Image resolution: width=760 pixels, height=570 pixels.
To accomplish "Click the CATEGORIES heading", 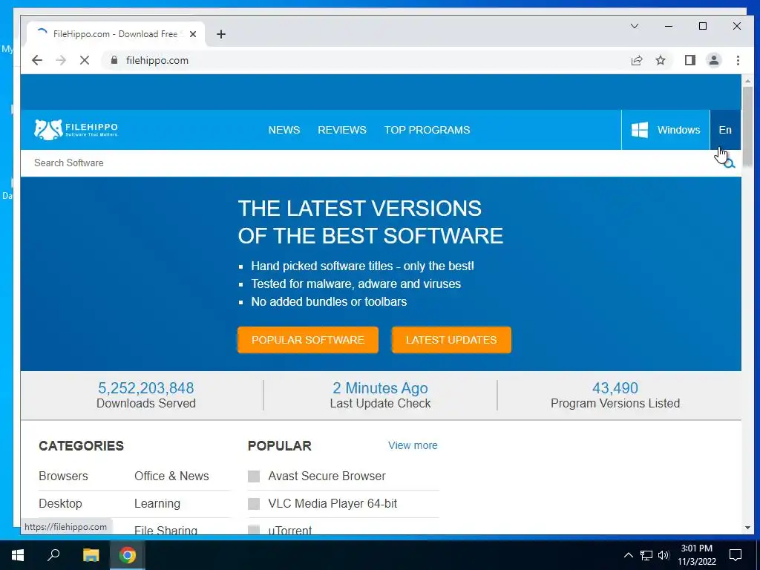I will click(x=81, y=446).
